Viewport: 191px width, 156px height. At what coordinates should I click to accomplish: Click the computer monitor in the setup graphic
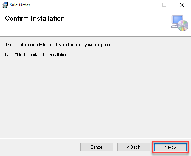click(x=177, y=19)
